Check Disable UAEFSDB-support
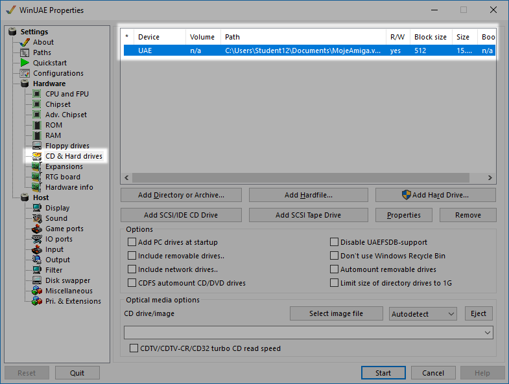Image resolution: width=509 pixels, height=384 pixels. point(334,242)
